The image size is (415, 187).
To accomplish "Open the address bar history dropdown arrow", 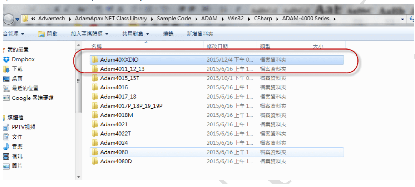I will pos(402,19).
